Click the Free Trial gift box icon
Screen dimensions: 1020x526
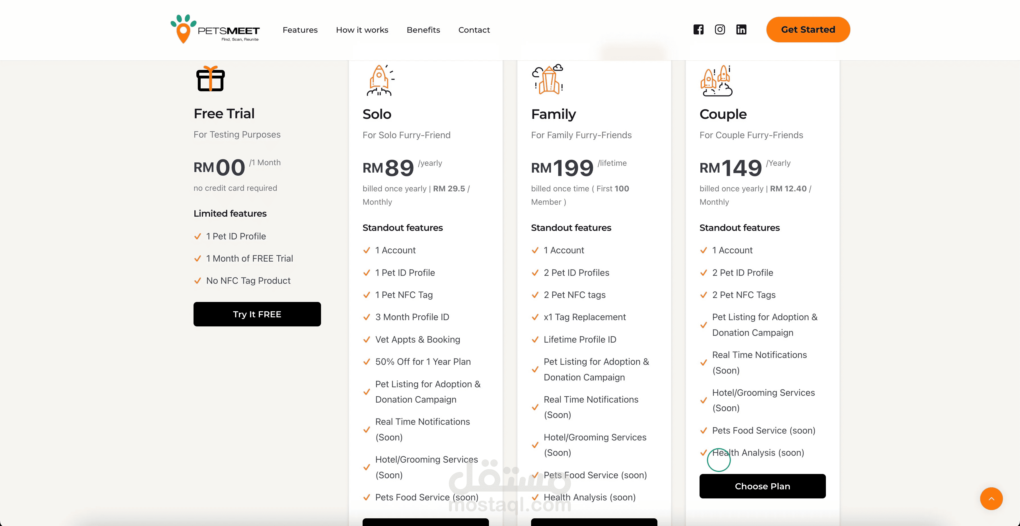tap(210, 78)
